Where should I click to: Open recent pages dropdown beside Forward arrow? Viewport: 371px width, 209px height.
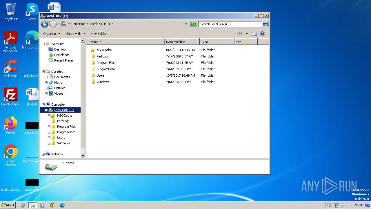58,24
